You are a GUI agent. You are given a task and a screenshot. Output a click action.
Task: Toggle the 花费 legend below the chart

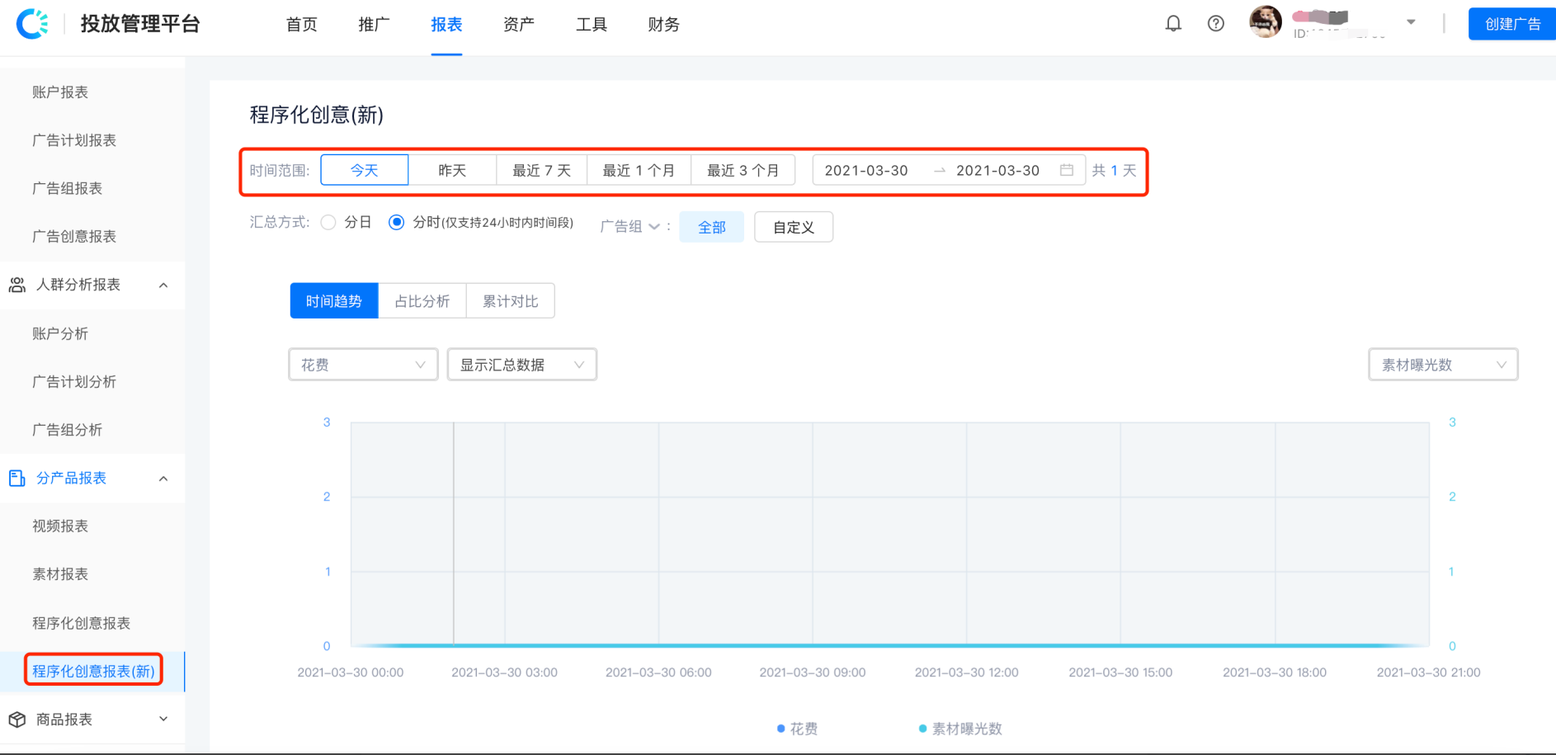pos(796,729)
